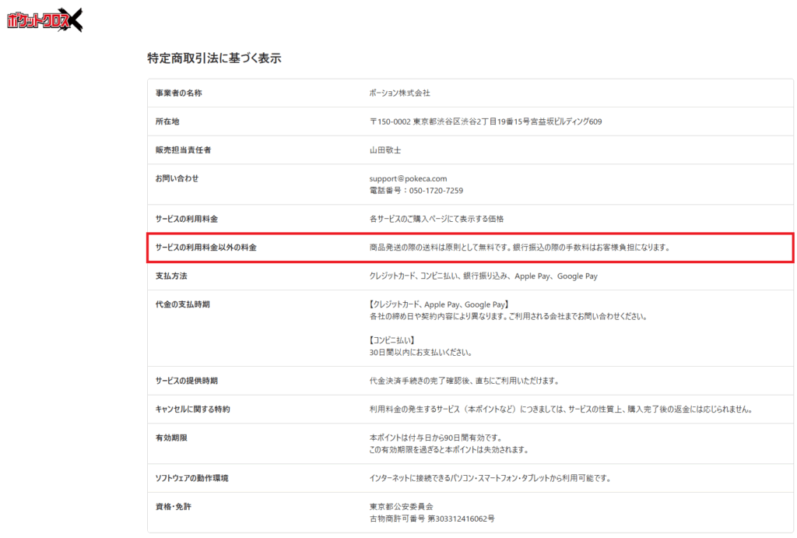Click the 〒150-0002 Shibuya address text
797x538 pixels.
[485, 121]
